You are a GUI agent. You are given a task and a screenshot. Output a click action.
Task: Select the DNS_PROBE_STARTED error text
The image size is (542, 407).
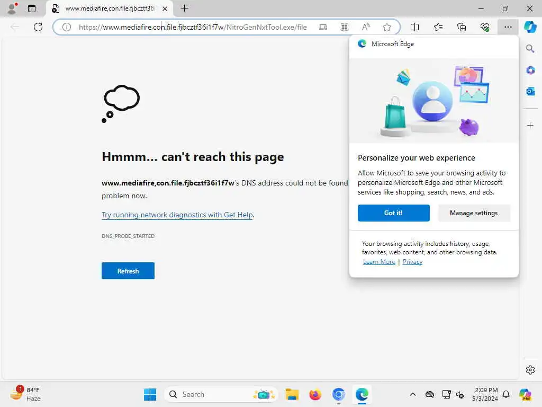point(128,236)
